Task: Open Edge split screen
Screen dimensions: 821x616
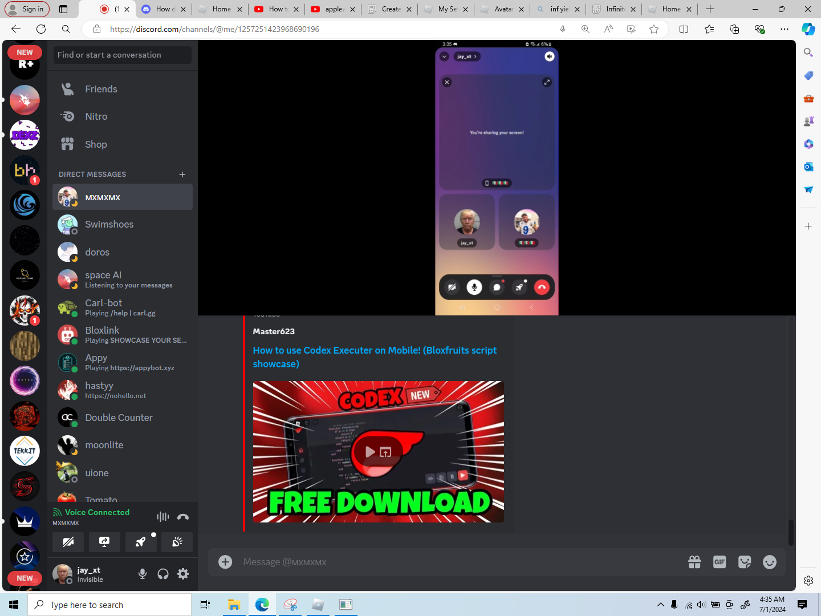Action: tap(684, 29)
